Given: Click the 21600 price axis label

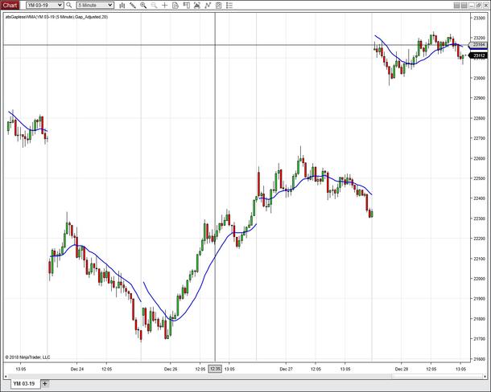Looking at the screenshot, I should [479, 359].
